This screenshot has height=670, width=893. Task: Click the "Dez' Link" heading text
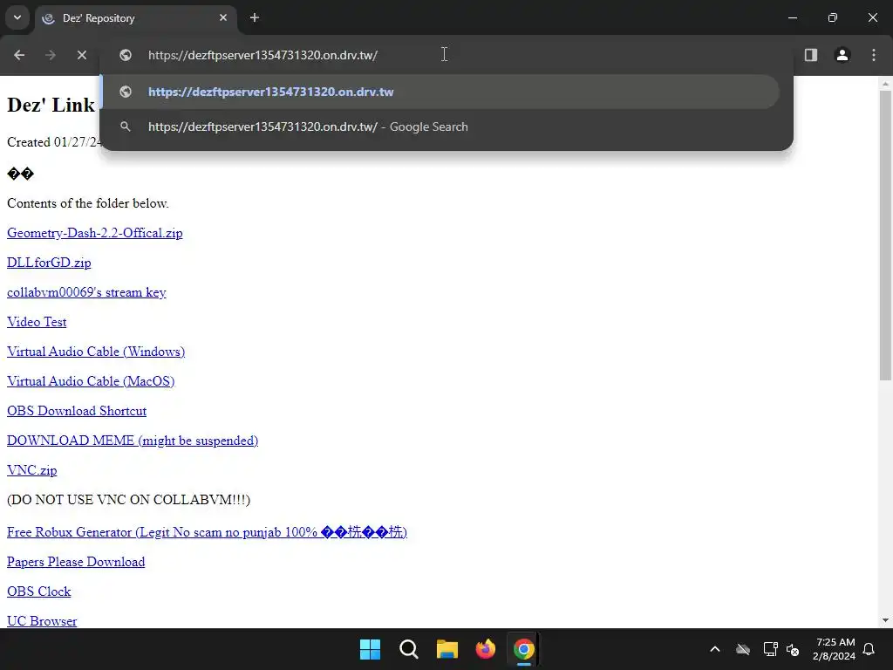(x=51, y=105)
